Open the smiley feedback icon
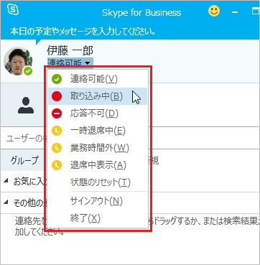 [214, 11]
